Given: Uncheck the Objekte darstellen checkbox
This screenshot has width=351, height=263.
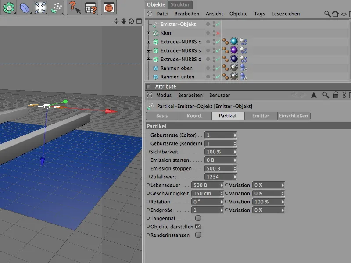Looking at the screenshot, I should (x=198, y=226).
